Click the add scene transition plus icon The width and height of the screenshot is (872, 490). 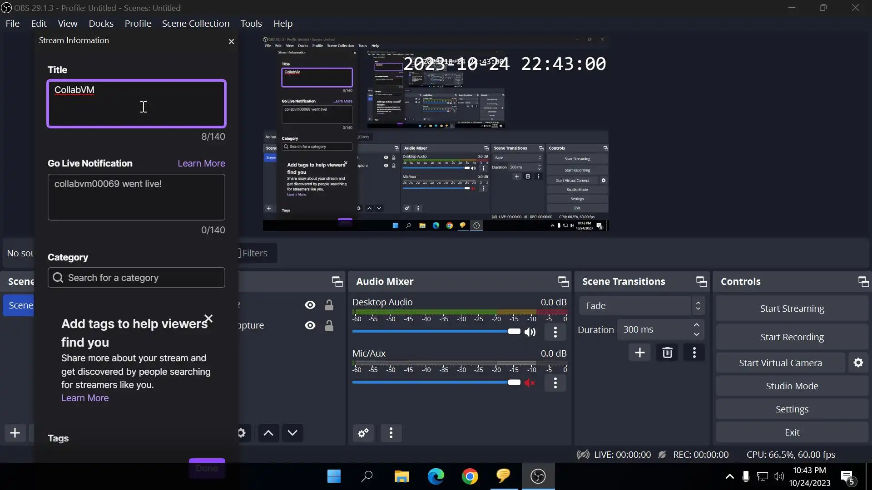tap(639, 353)
